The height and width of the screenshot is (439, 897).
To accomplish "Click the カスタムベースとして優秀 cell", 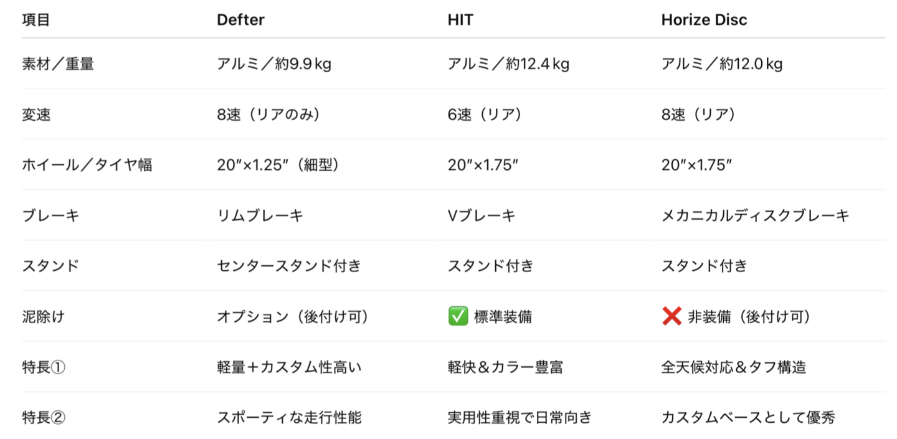I will (x=747, y=418).
